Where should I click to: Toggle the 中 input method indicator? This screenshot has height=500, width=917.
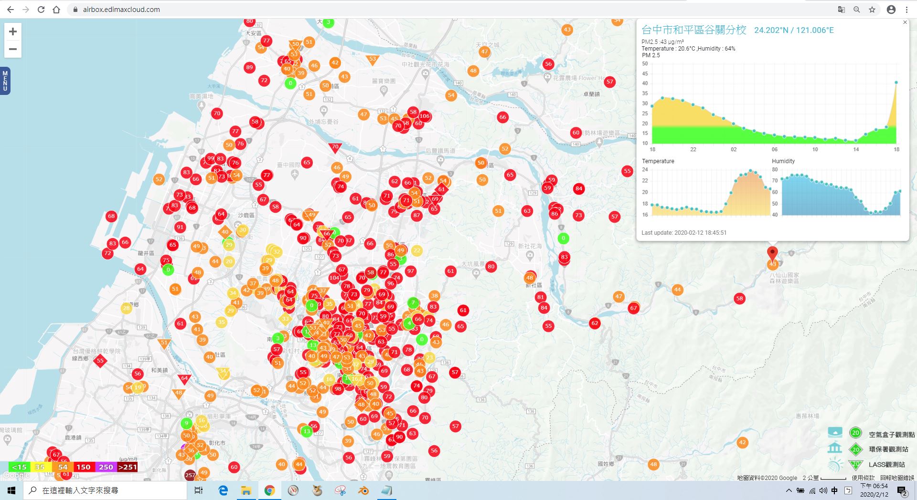834,490
